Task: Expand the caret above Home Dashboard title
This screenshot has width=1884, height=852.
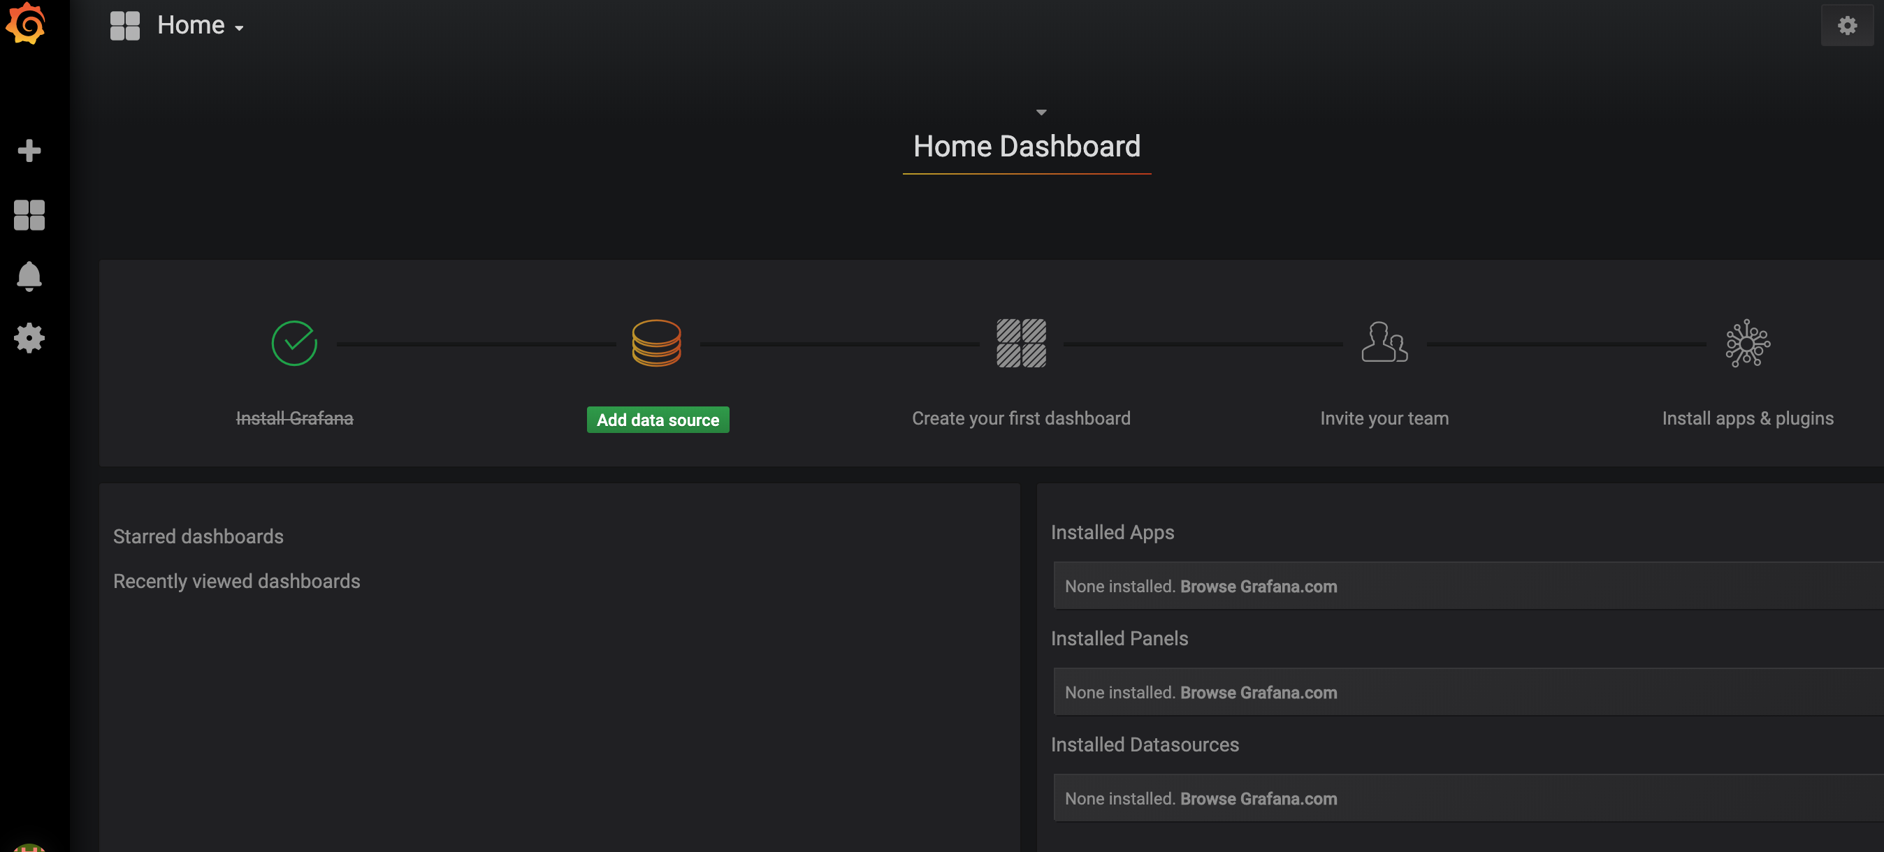Action: click(1041, 112)
